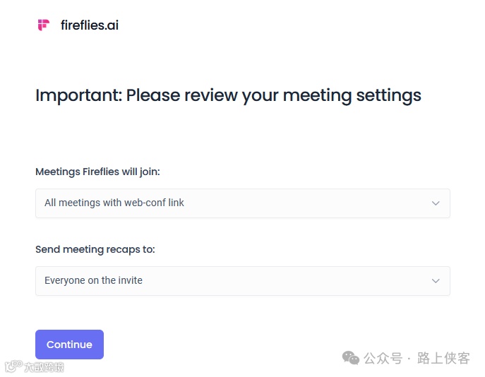Open the "All meetings with web-conf link" dropdown

(242, 203)
